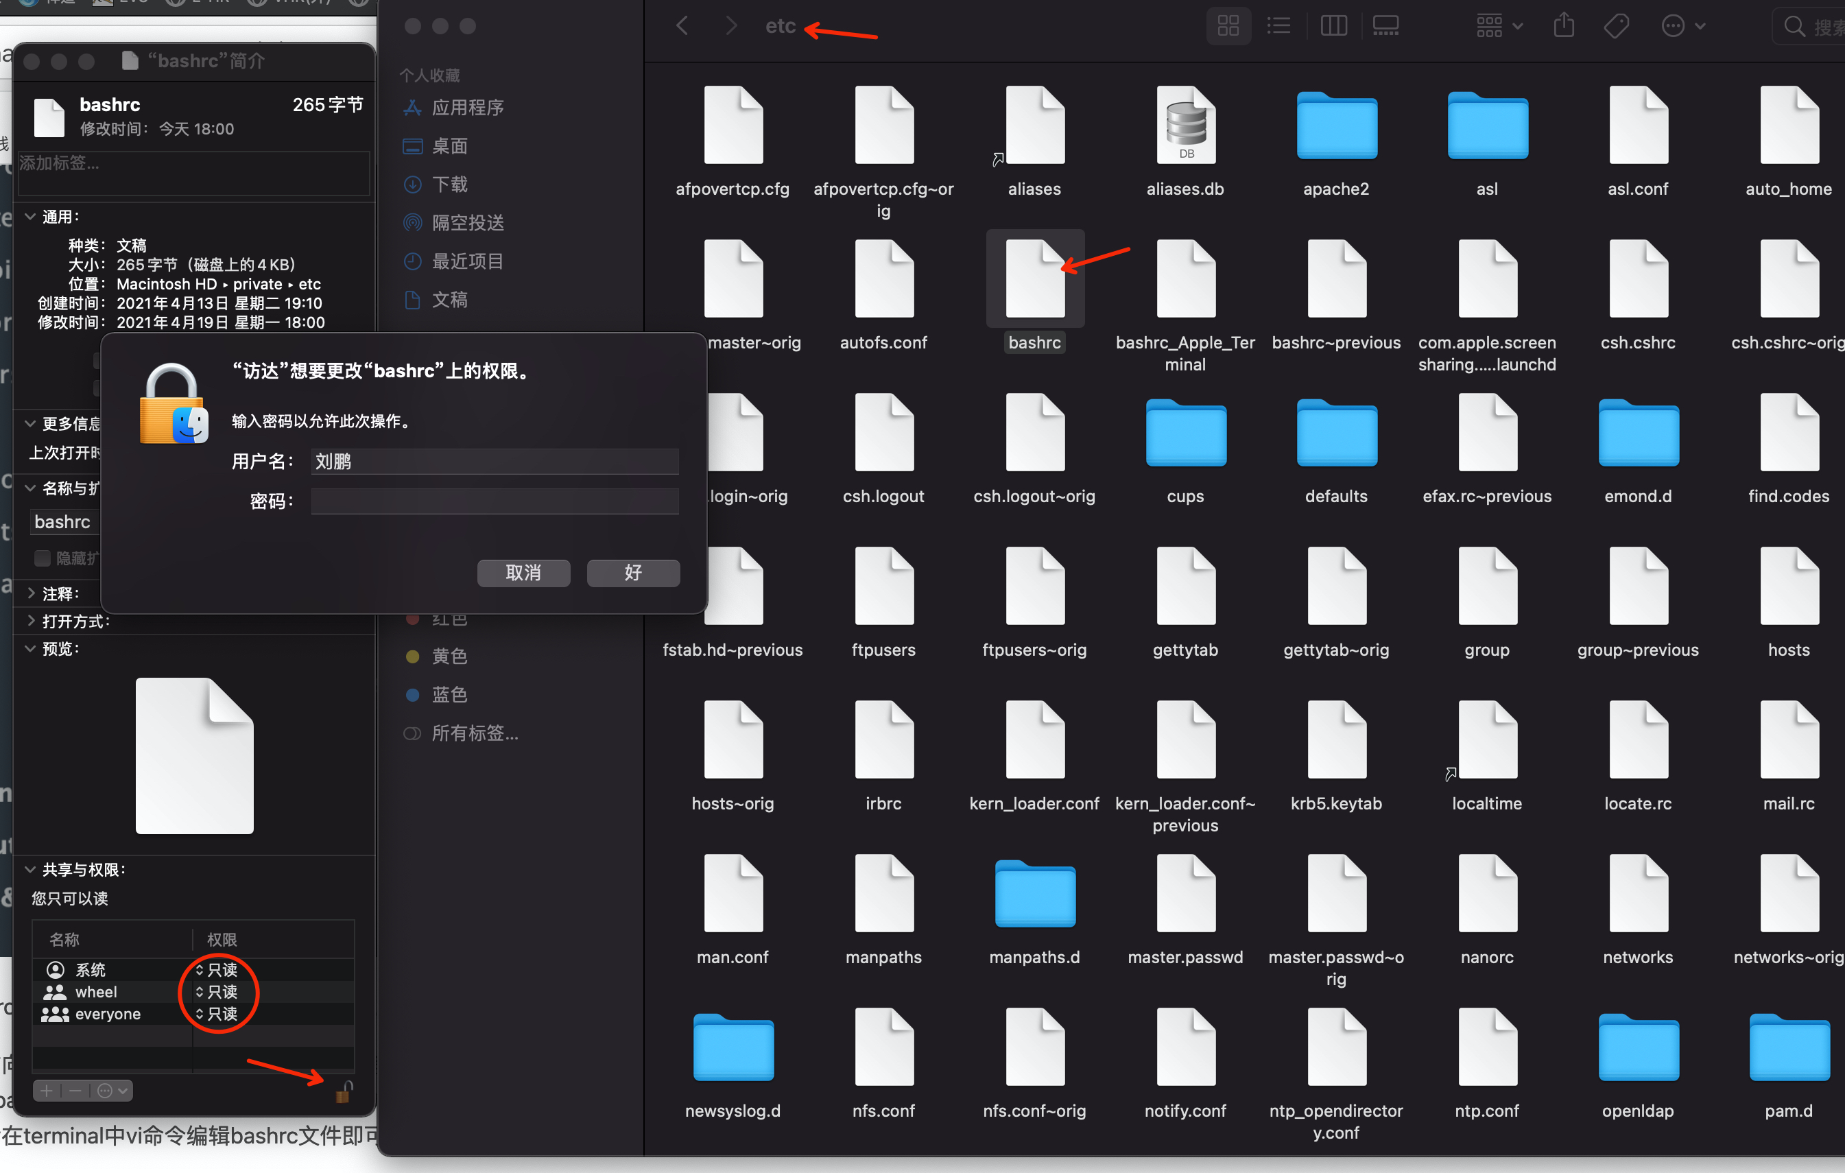The width and height of the screenshot is (1845, 1173).
Task: Click the 取消 button
Action: (x=523, y=572)
